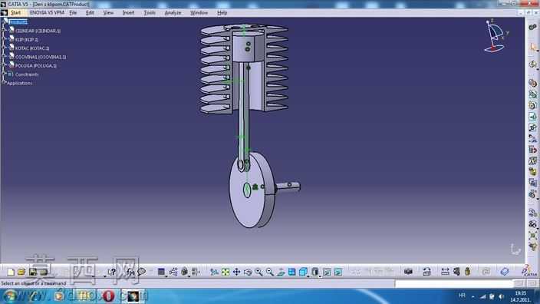
Task: Open the Analyze menu
Action: 173,13
